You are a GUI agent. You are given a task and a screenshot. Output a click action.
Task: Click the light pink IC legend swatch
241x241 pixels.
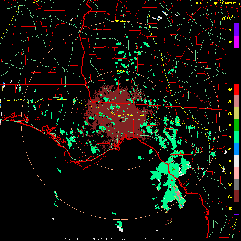tap(236, 173)
